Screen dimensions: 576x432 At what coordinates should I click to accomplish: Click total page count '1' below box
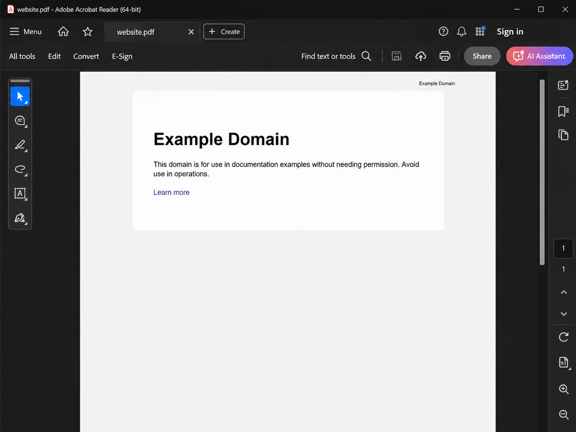pos(563,269)
